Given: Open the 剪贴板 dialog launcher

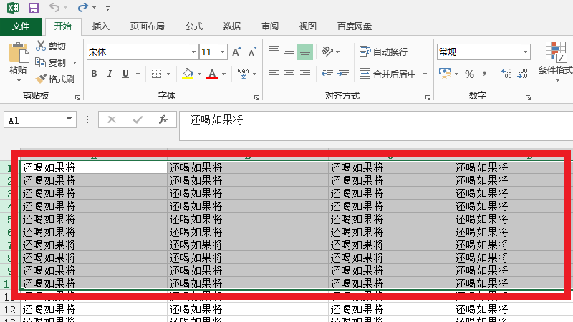Looking at the screenshot, I should (x=77, y=97).
